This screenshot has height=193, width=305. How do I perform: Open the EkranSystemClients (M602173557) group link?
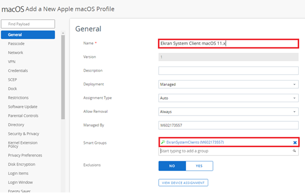[195, 142]
